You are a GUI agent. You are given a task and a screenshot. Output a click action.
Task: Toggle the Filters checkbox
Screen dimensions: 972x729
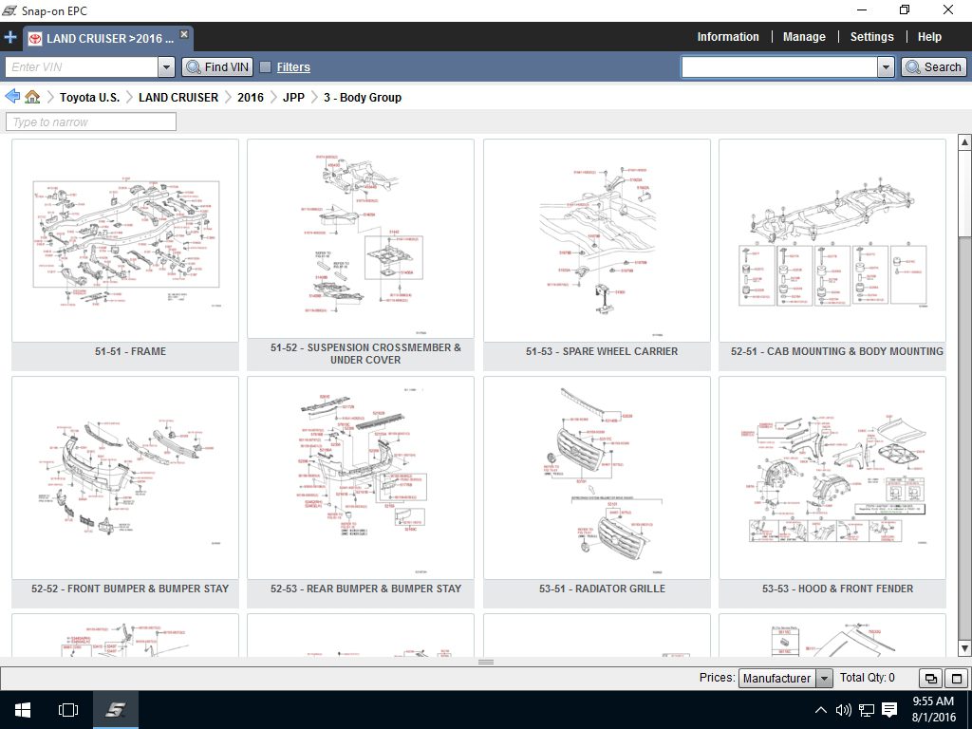265,67
